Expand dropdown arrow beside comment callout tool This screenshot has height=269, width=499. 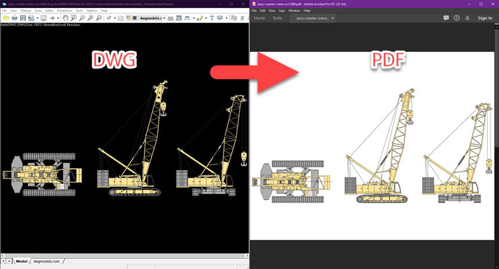pyautogui.click(x=226, y=18)
